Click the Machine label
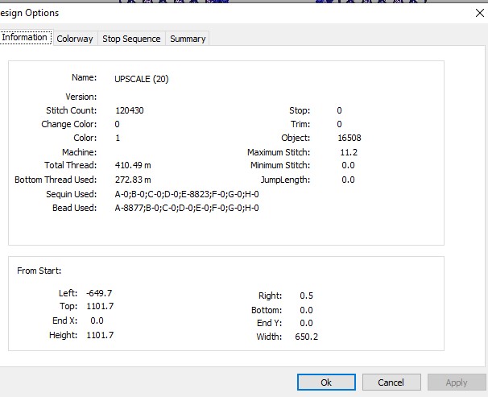The image size is (488, 397). point(80,152)
